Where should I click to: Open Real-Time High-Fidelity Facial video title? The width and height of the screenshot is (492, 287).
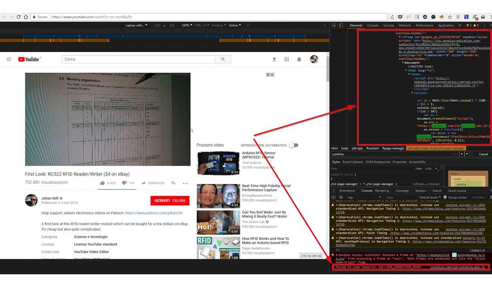coord(266,188)
